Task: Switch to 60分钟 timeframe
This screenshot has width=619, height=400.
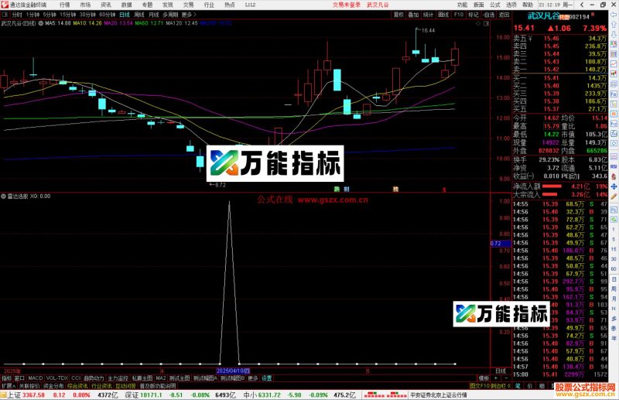Action: (108, 15)
